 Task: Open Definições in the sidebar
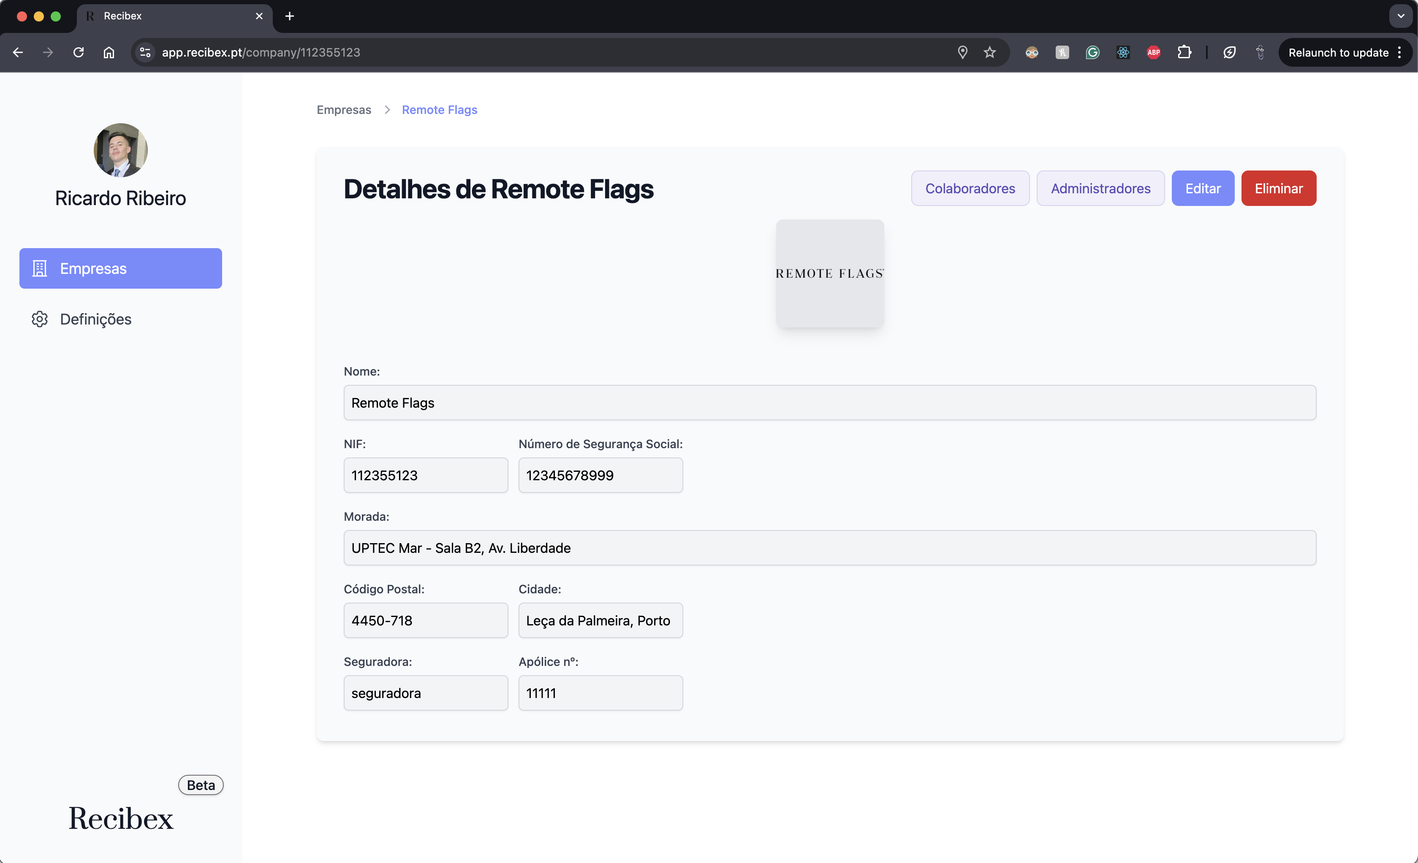coord(121,319)
